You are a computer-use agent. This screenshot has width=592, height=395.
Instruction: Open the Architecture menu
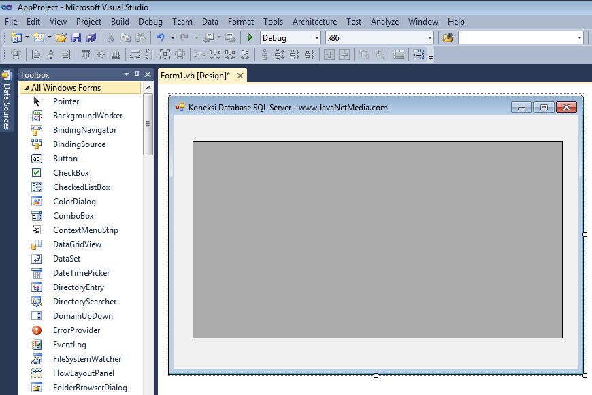[314, 21]
